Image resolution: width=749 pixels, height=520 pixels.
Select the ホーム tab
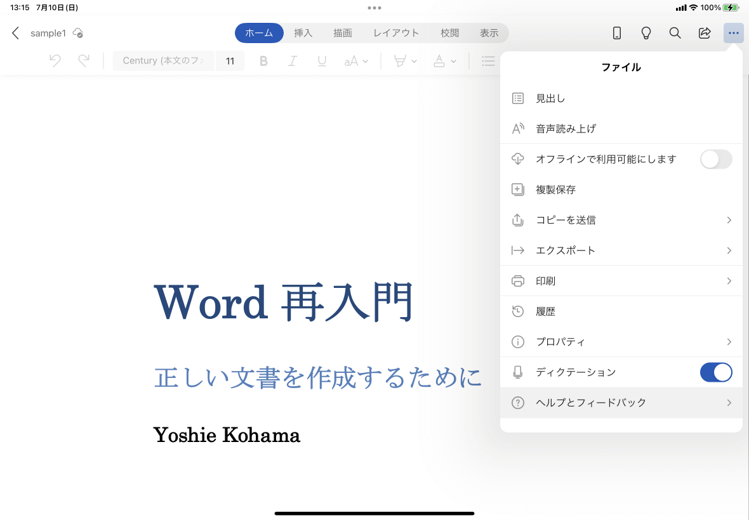tap(259, 33)
